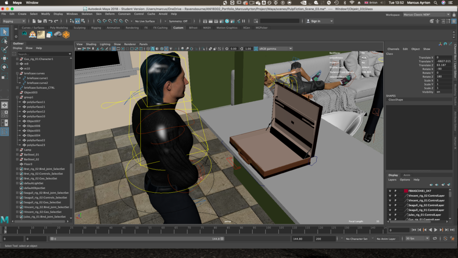
Task: Toggle visibility of FBXASC0481_047 layer
Action: pos(390,191)
